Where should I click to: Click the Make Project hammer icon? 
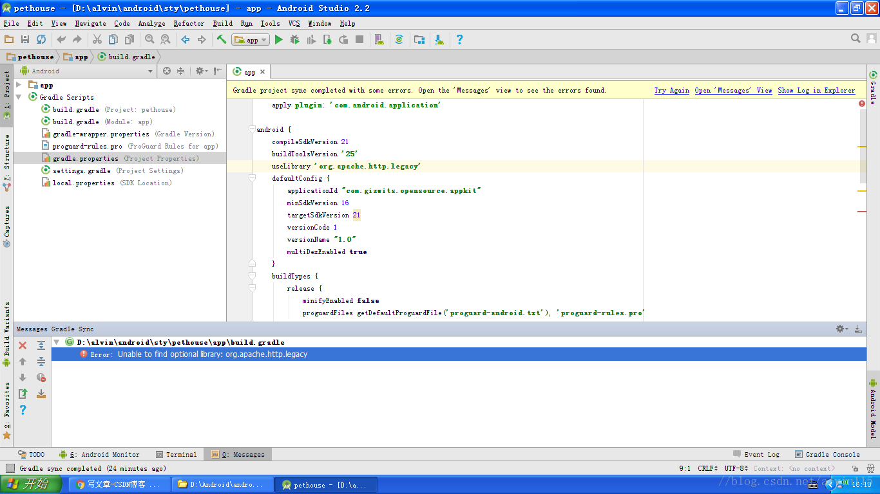point(222,39)
